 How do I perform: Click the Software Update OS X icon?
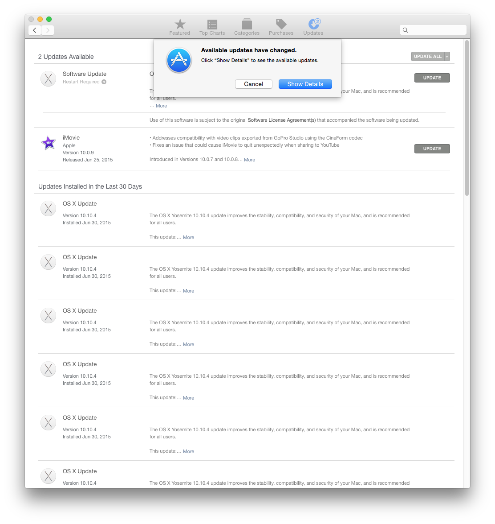(x=49, y=79)
